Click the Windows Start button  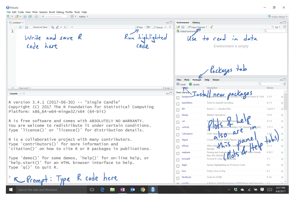coord(11,190)
